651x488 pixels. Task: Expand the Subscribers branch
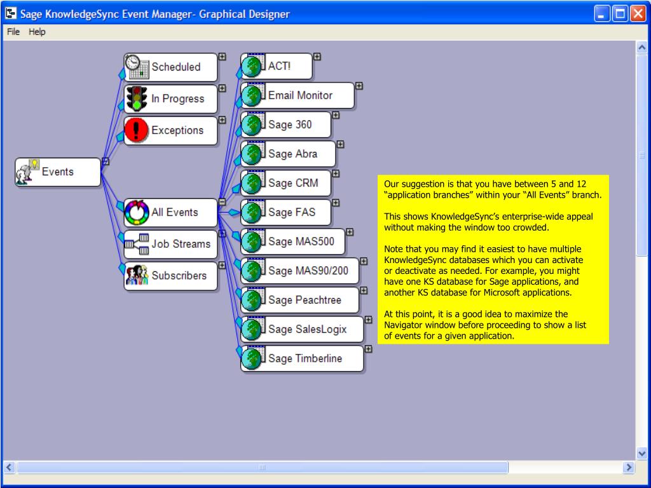223,265
